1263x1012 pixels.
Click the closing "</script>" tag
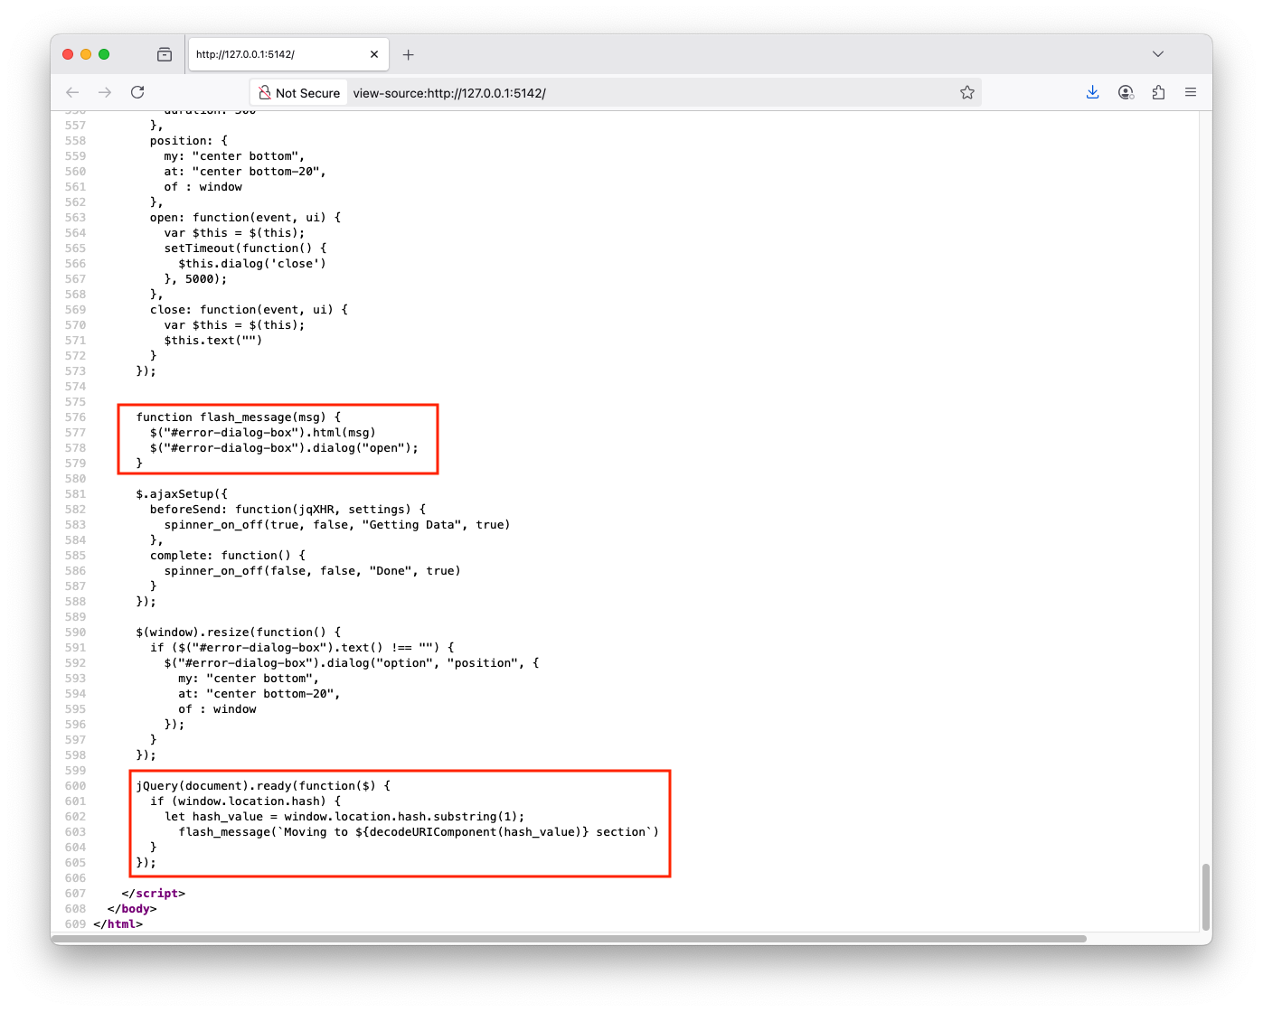tap(154, 894)
